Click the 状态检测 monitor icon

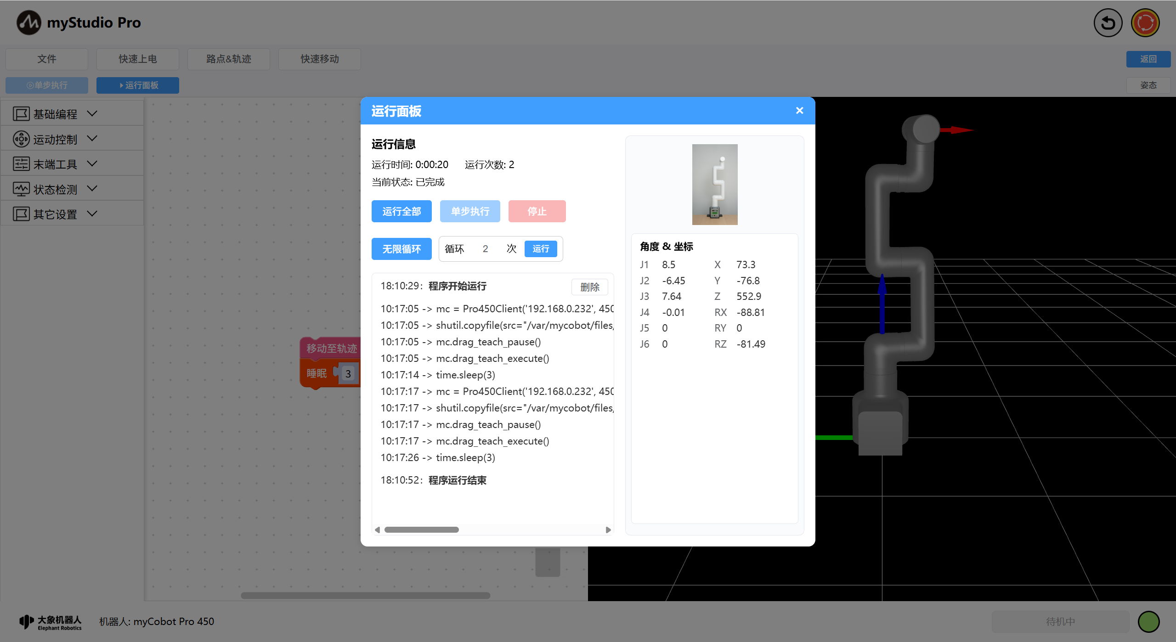(x=21, y=189)
